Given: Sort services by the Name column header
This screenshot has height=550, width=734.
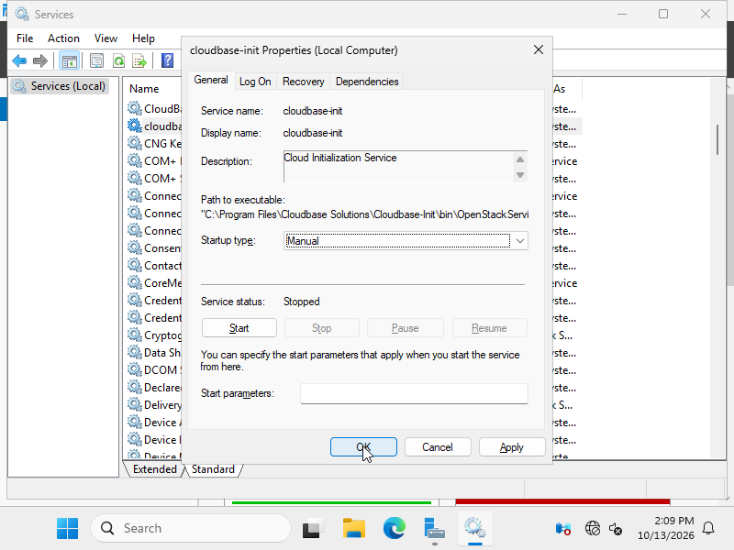Looking at the screenshot, I should click(x=144, y=89).
